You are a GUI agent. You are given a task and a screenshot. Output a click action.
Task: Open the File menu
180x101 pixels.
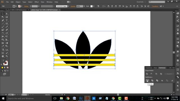point(7,2)
